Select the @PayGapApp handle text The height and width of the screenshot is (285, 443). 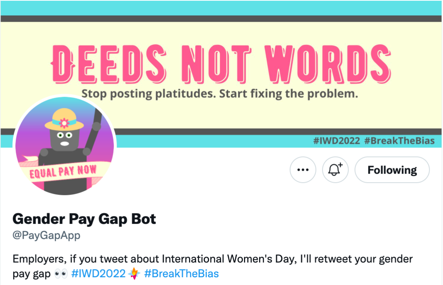click(x=47, y=235)
